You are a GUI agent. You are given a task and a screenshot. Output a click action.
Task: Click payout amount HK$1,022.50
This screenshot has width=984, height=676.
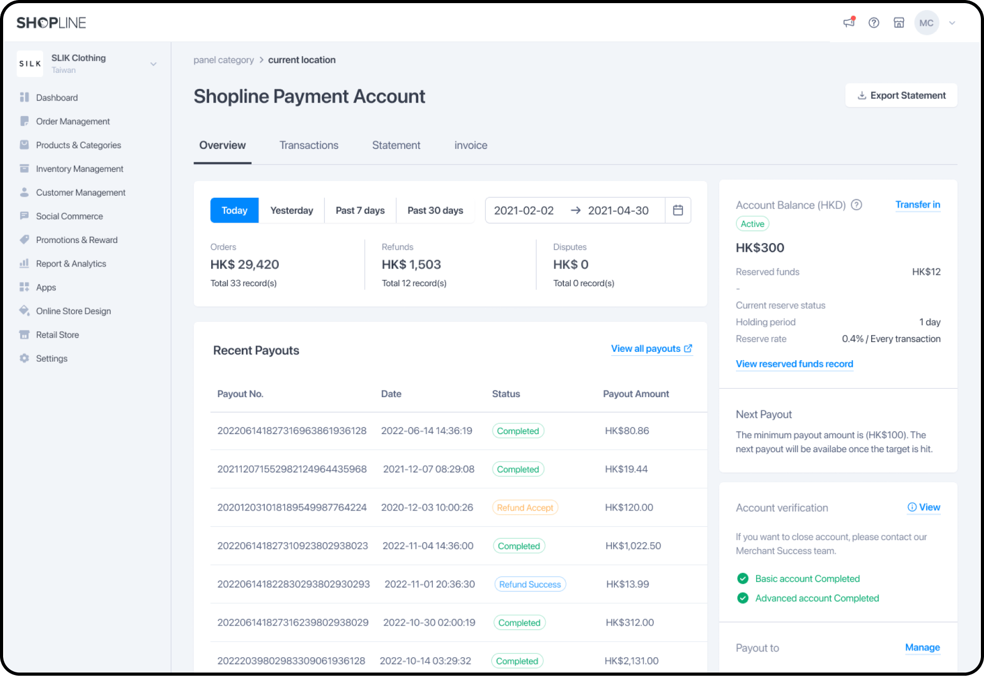(633, 546)
